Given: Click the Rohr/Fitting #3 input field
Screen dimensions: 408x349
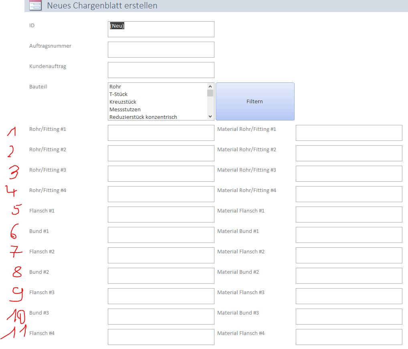Looking at the screenshot, I should pyautogui.click(x=161, y=174).
